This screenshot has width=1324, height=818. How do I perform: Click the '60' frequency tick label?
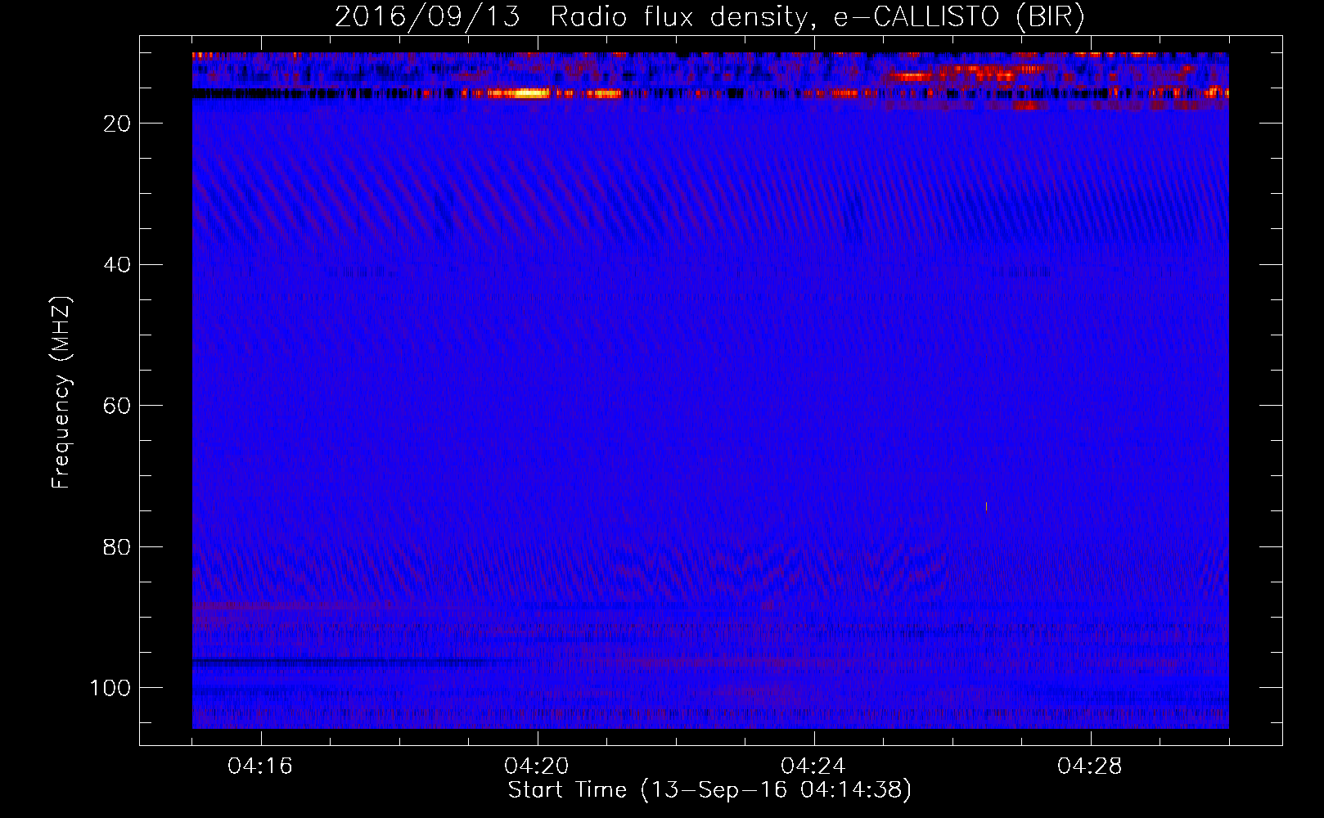(x=118, y=407)
